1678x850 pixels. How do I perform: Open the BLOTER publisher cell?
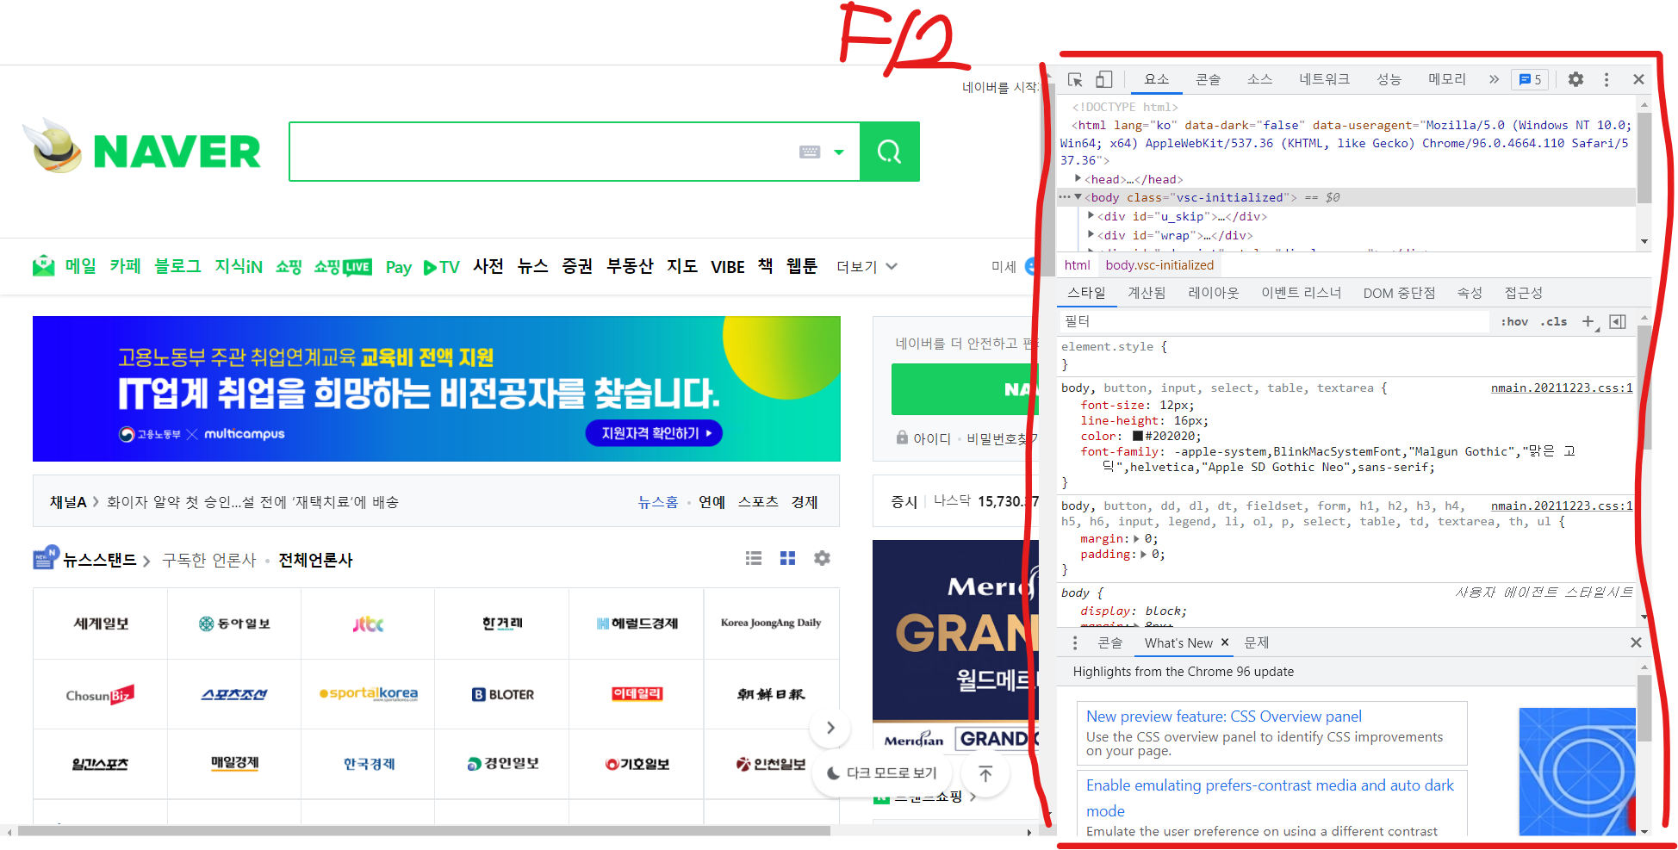[503, 694]
